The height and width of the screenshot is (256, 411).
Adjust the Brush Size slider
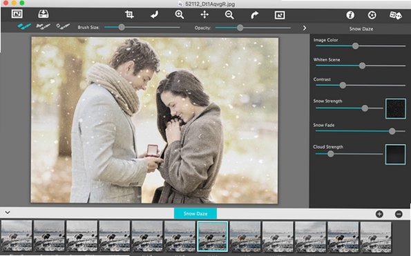pos(142,27)
